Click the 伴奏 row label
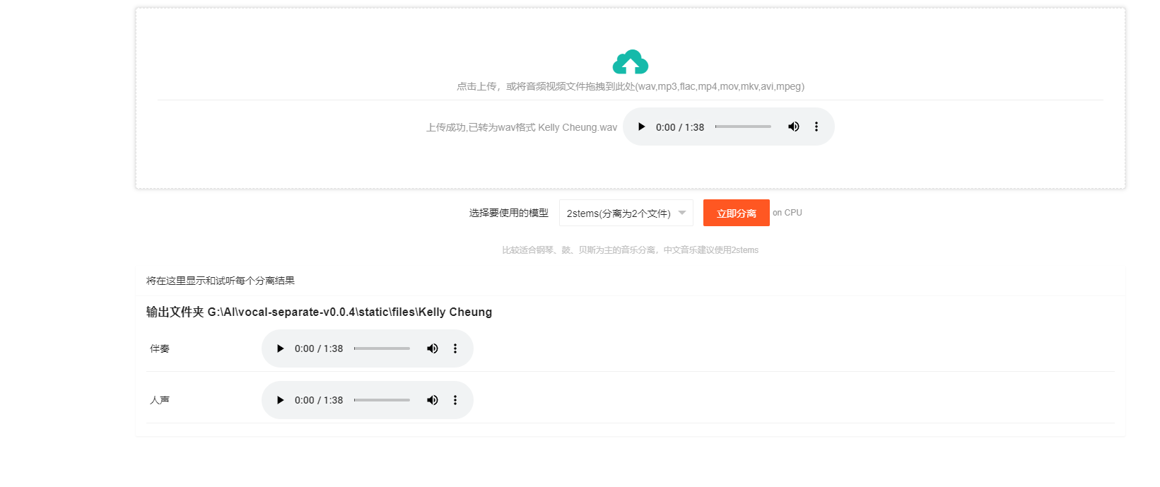This screenshot has height=487, width=1160. [160, 348]
